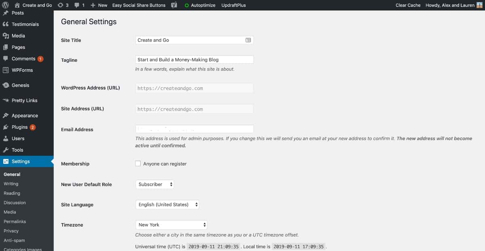Click the Plugins badge showing 2
485x251 pixels.
coord(33,127)
